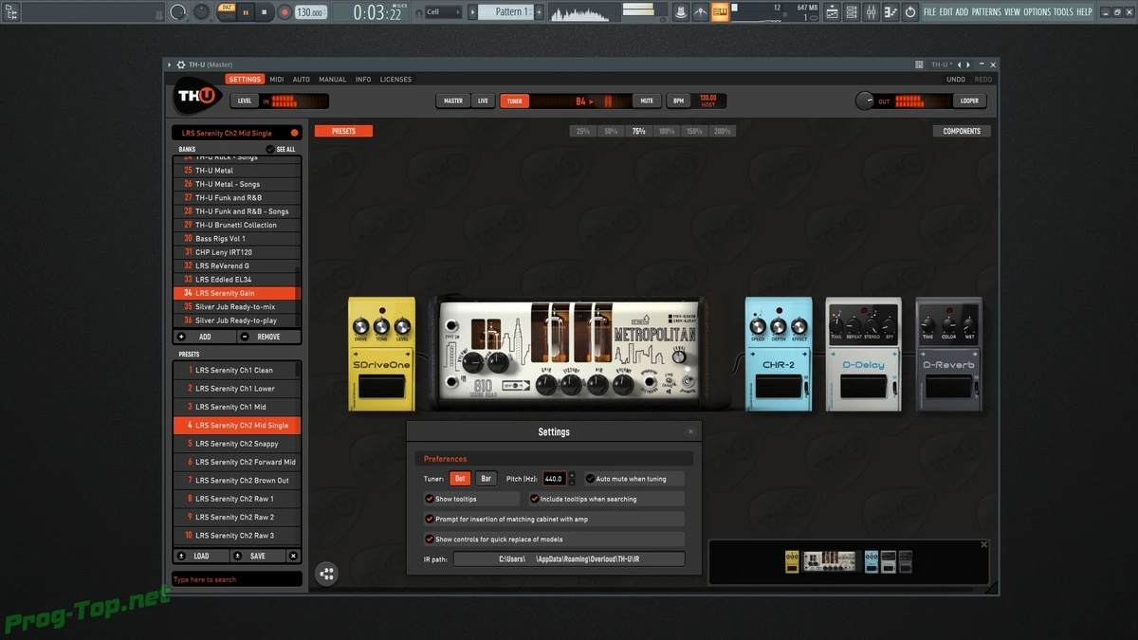Open the INFO tab in TH-U
This screenshot has width=1138, height=640.
(363, 80)
